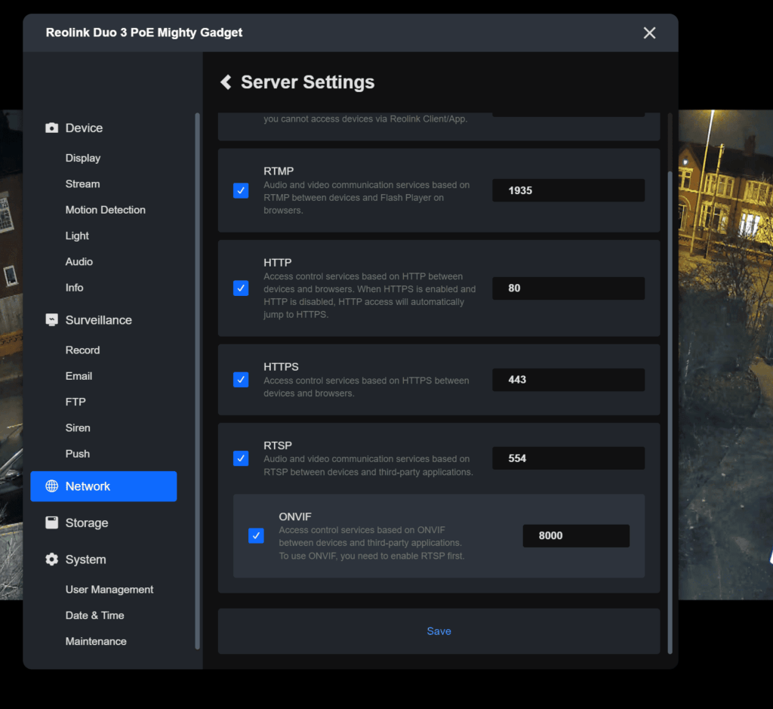Screen dimensions: 773x709
Task: Go back using Server Settings arrow
Action: (x=226, y=82)
